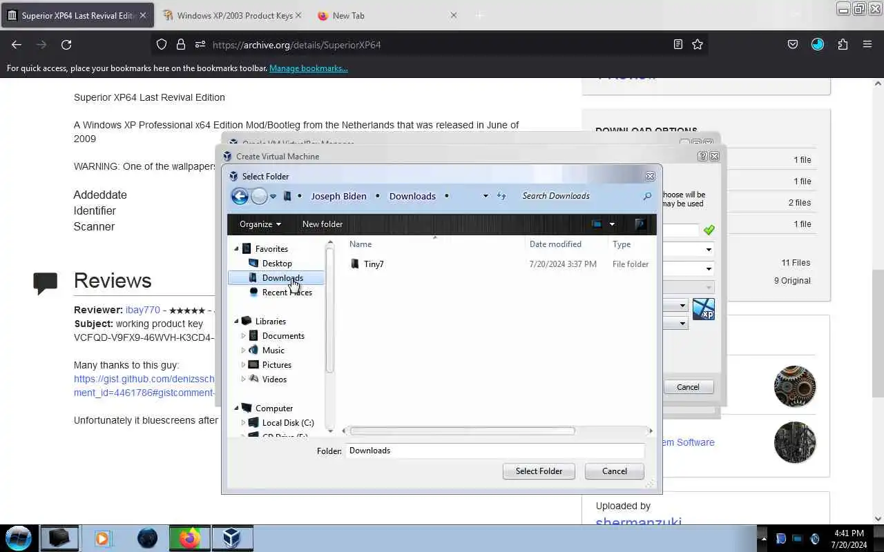Collapse the Favorites group
884x552 pixels.
(236, 249)
